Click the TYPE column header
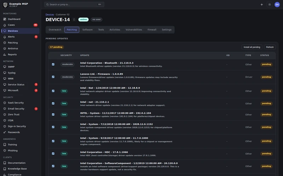 pos(248,55)
